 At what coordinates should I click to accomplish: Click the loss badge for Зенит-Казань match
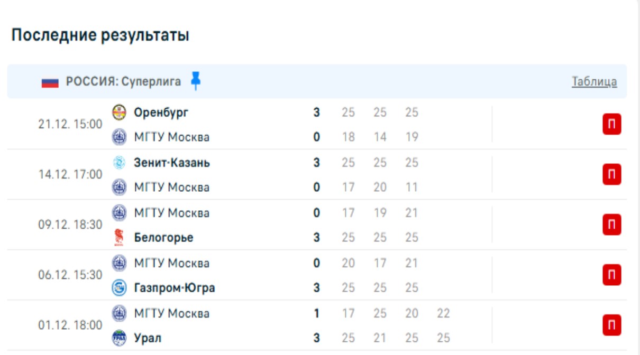(612, 174)
